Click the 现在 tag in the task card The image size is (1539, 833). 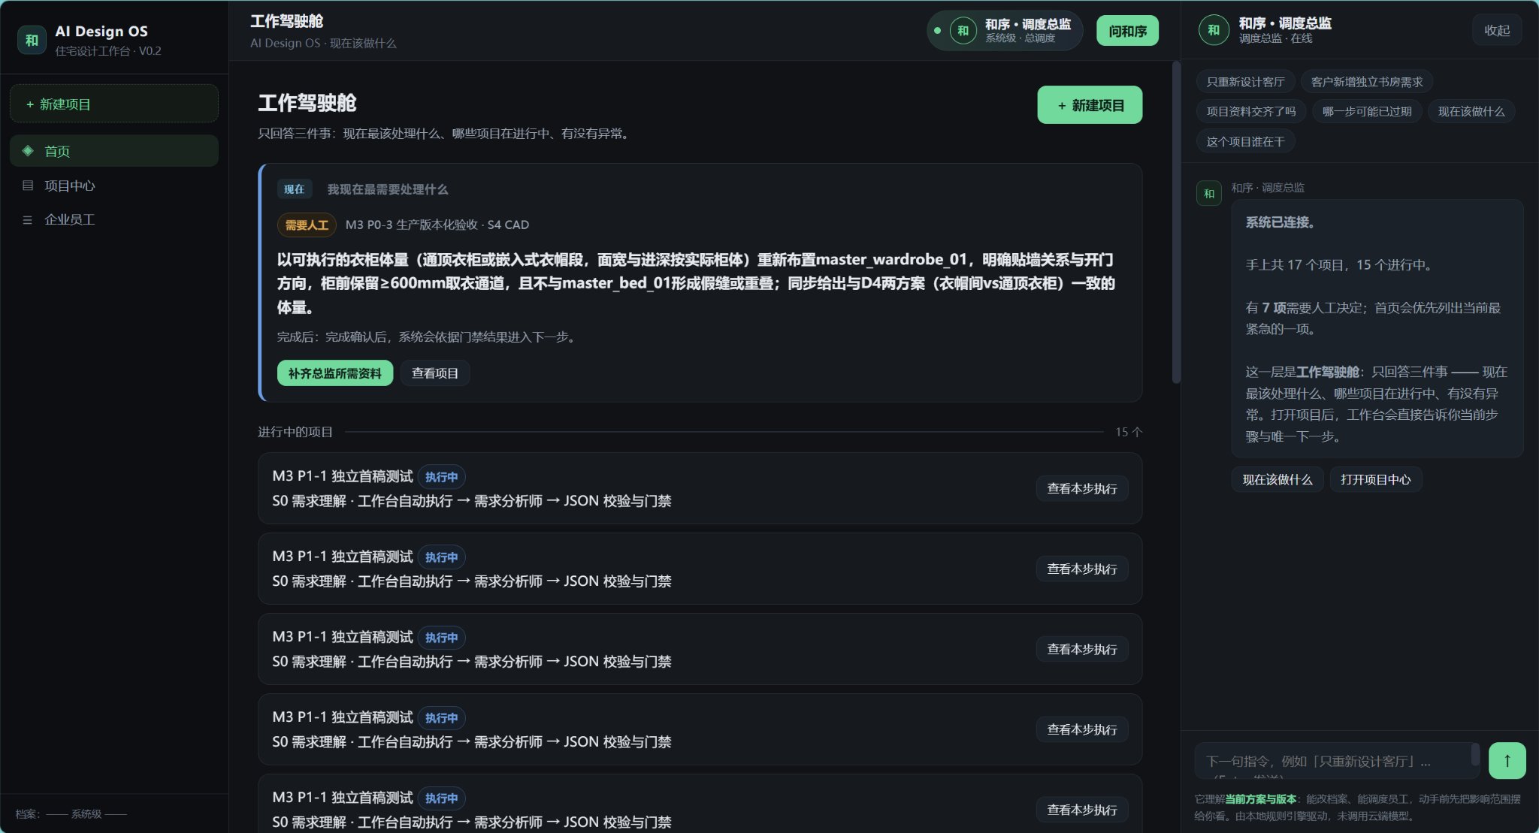(294, 189)
